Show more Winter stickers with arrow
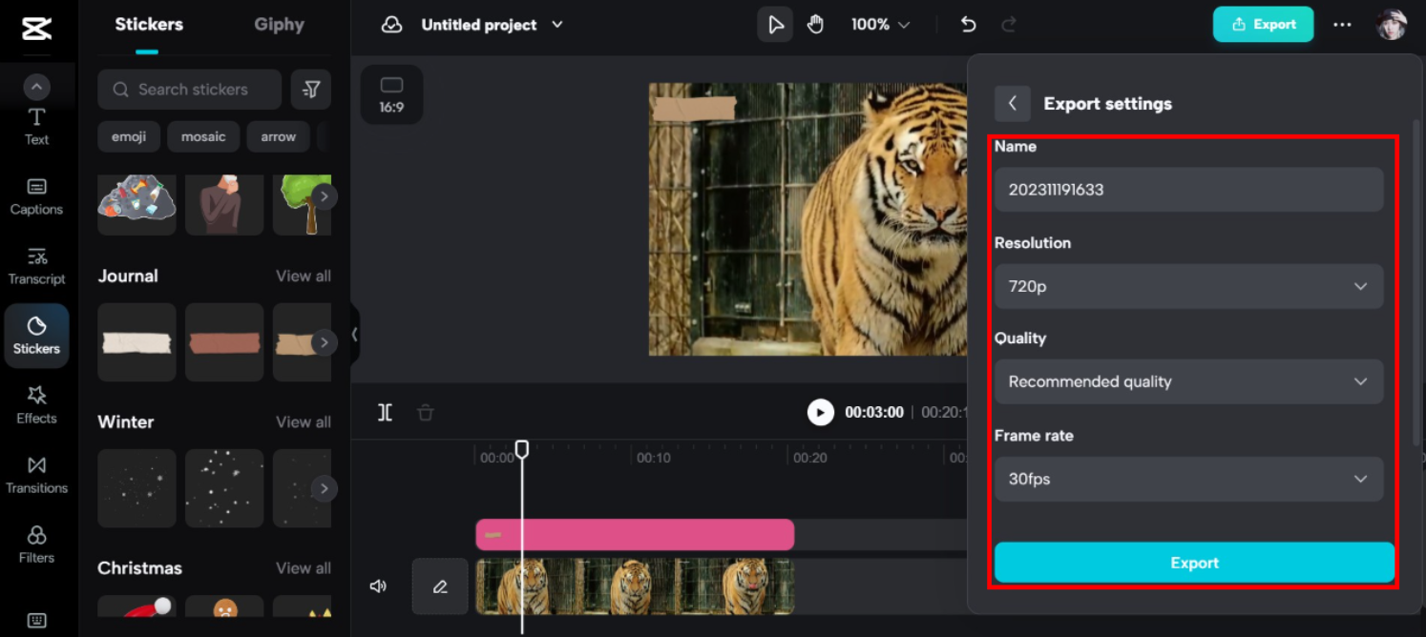Image resolution: width=1426 pixels, height=637 pixels. [x=325, y=488]
